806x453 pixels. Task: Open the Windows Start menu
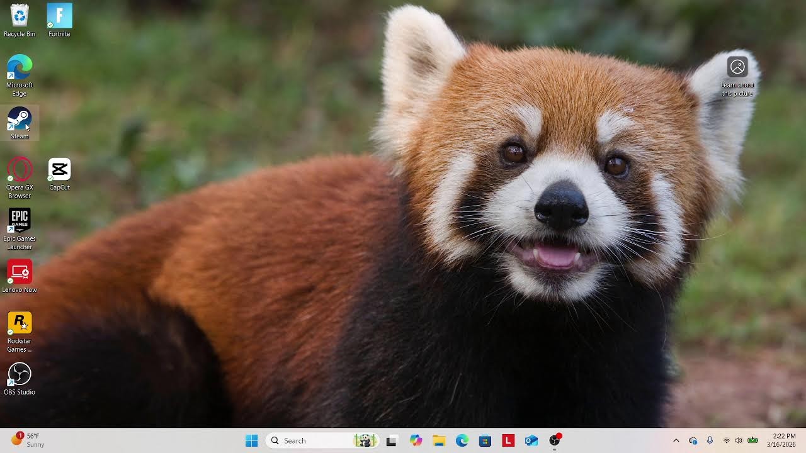coord(251,440)
